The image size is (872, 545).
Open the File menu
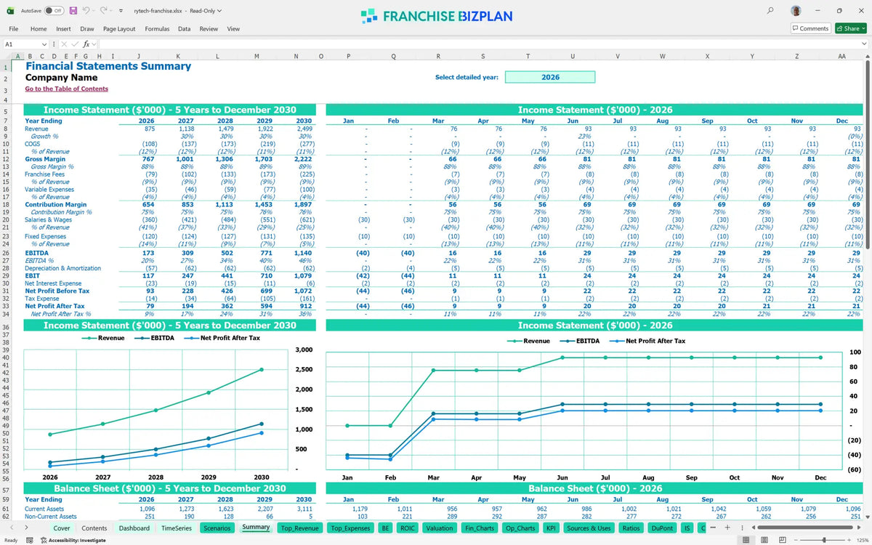click(14, 29)
